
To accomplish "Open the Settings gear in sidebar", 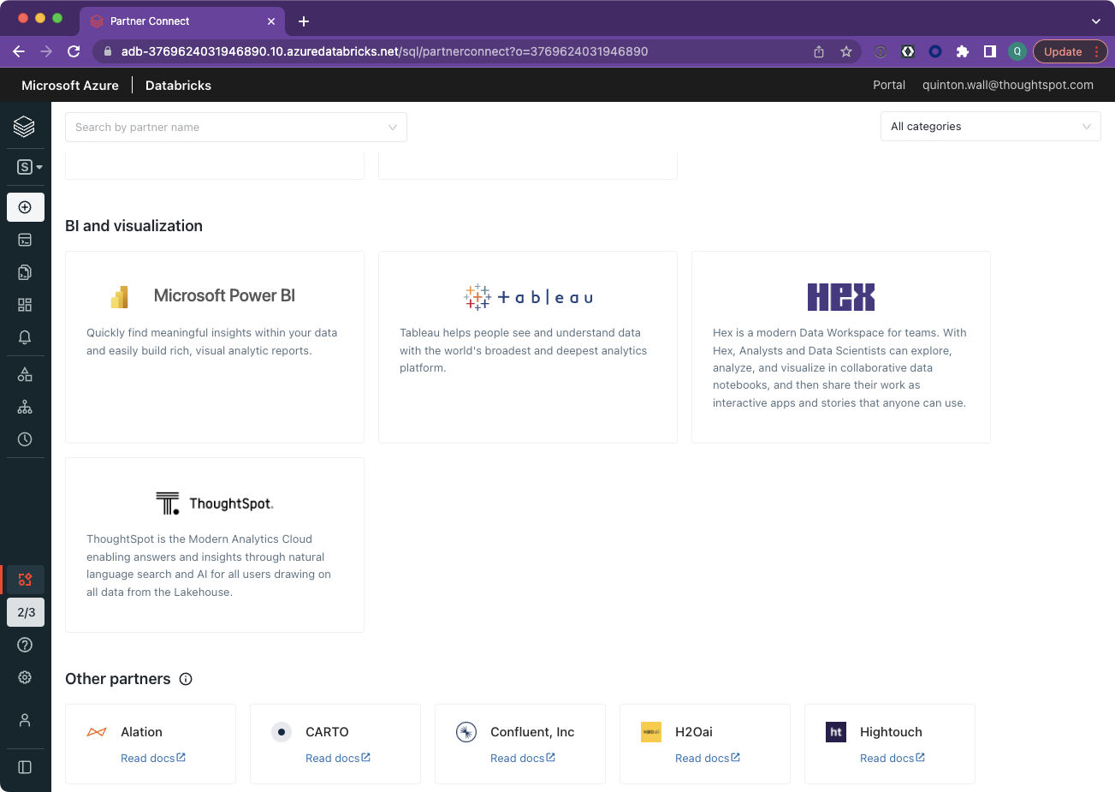I will click(25, 677).
